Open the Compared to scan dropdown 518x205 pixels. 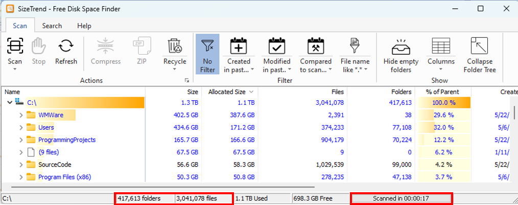(329, 70)
